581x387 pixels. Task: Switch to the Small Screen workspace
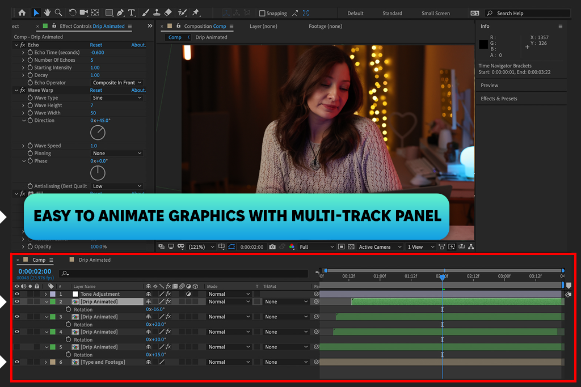(435, 14)
